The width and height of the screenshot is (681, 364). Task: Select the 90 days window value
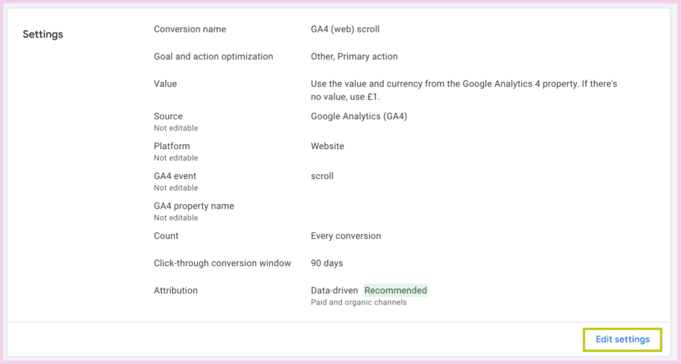(327, 264)
